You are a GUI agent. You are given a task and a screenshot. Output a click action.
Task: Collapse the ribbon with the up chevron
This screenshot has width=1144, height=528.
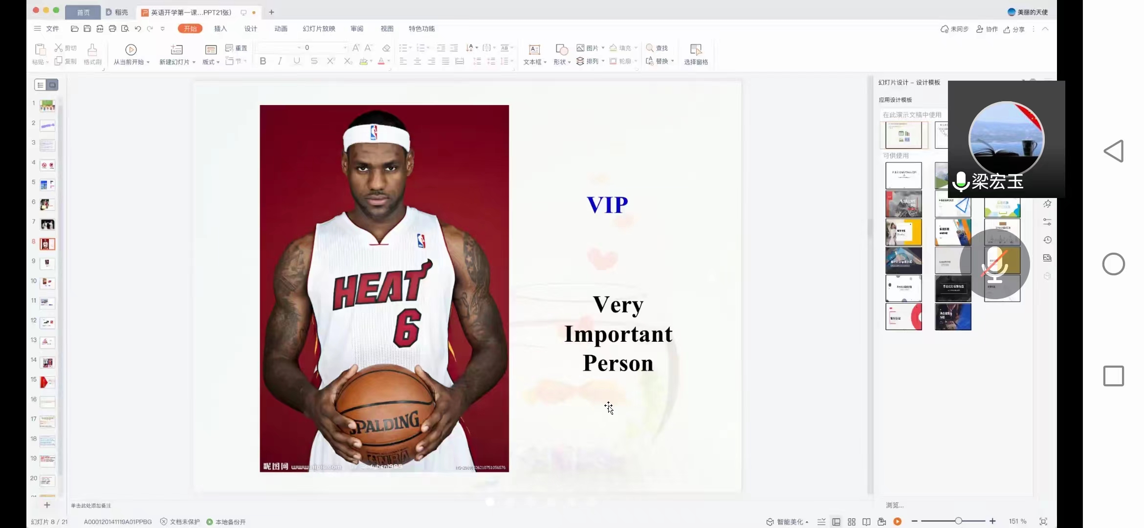point(1045,29)
